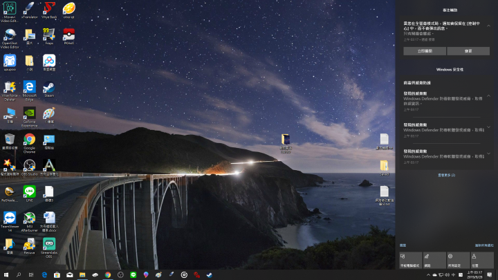Image resolution: width=498 pixels, height=280 pixels.
Task: Open Microsoft Edge desktop shortcut
Action: (29, 91)
